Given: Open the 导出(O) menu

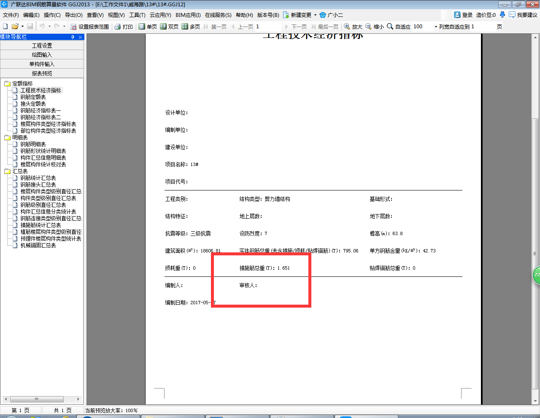Looking at the screenshot, I should click(x=73, y=15).
